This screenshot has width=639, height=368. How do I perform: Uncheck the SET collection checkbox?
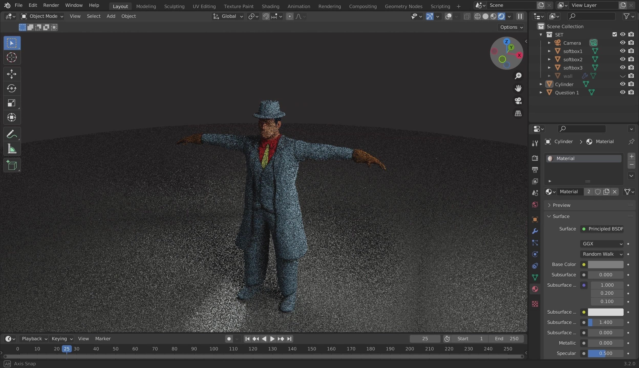click(615, 34)
